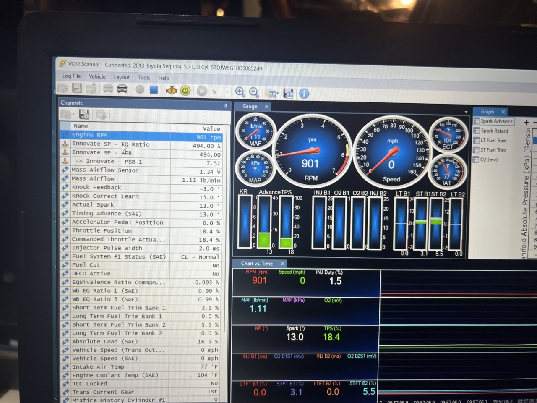Click the save channel config disk icon
537x403 pixels.
[84, 114]
